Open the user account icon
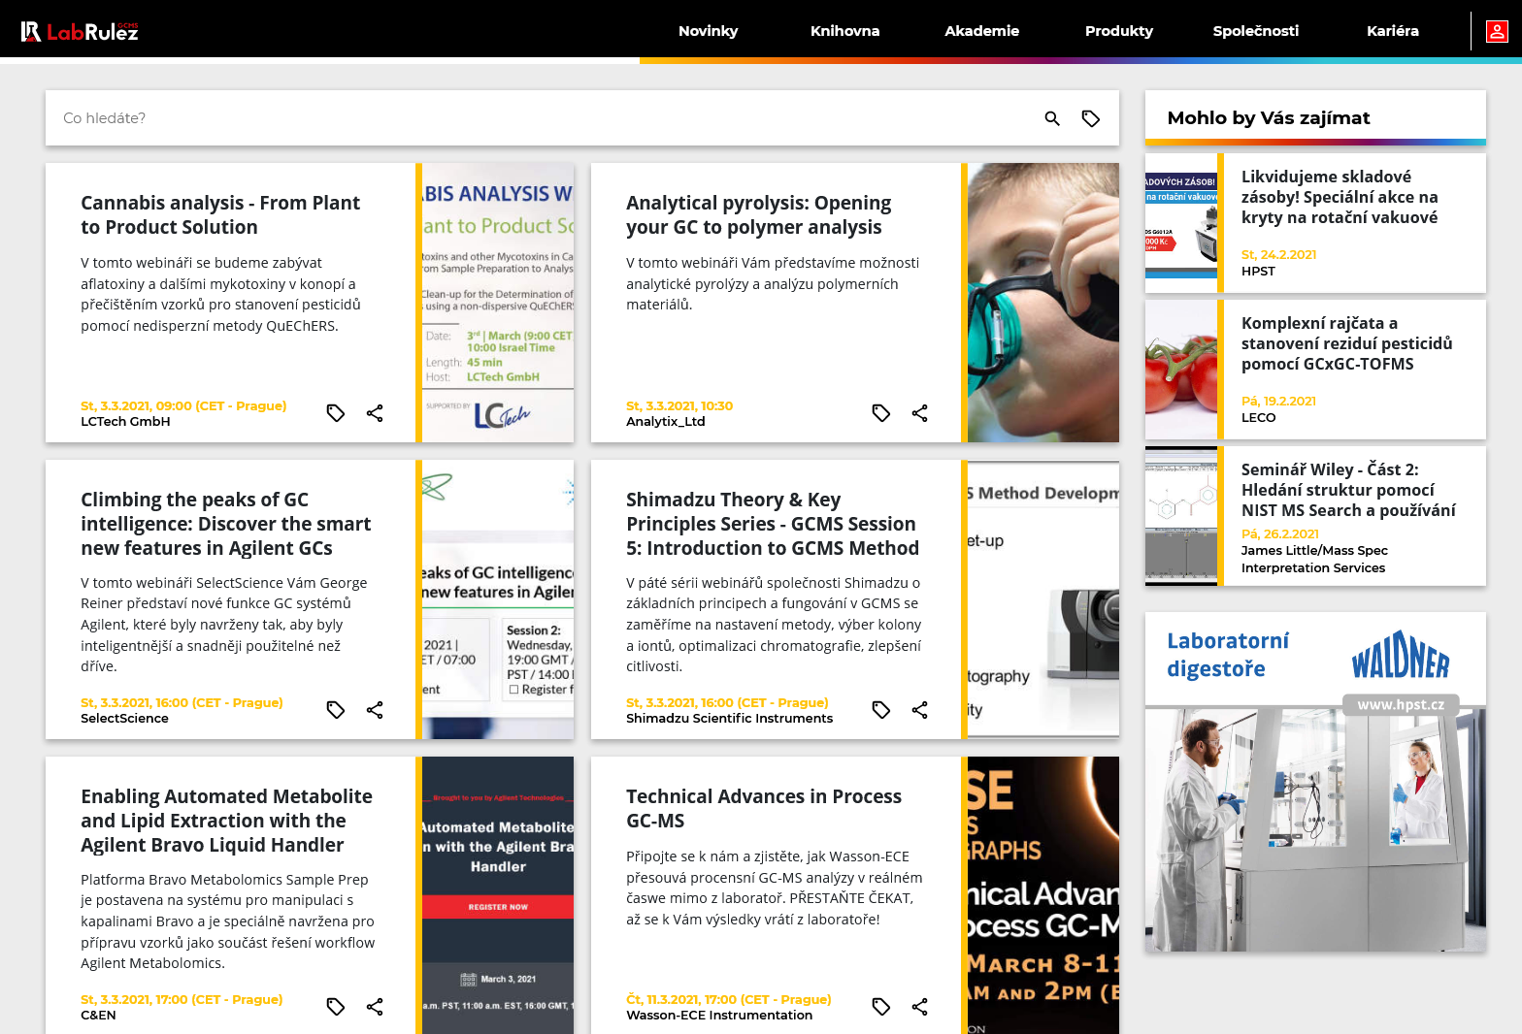 click(1497, 32)
